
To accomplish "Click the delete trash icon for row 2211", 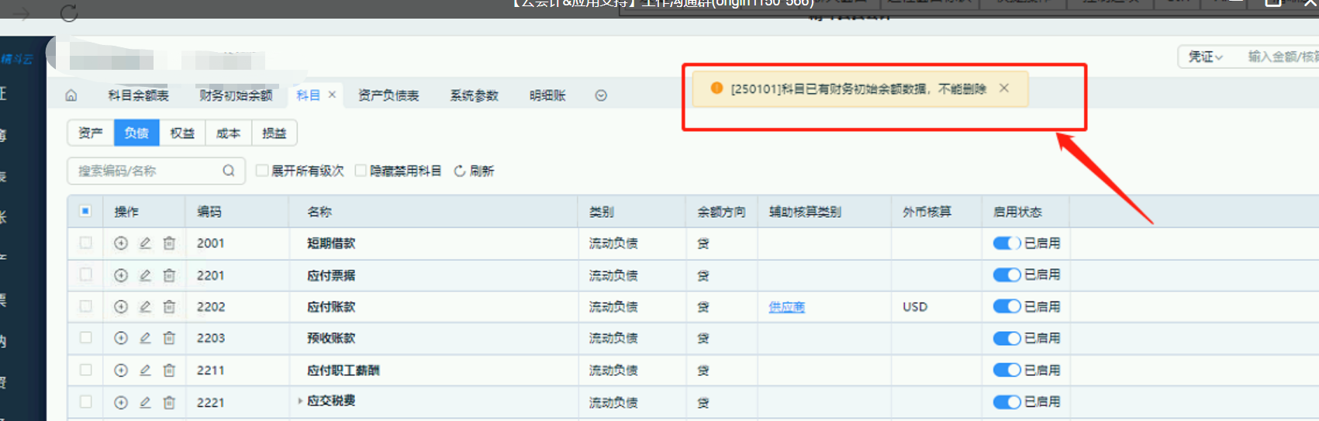I will pos(169,371).
